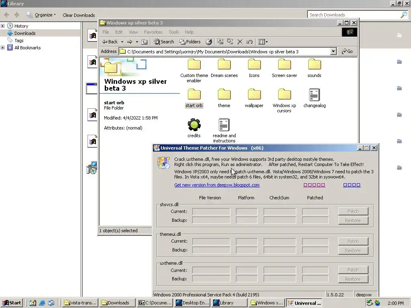Viewport: 411px width, 308px height.
Task: Open the File menu in Explorer
Action: 106,32
